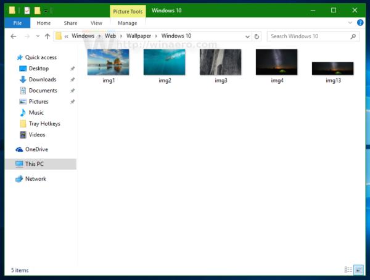
Task: Open Downloads in the navigation pane
Action: point(43,80)
